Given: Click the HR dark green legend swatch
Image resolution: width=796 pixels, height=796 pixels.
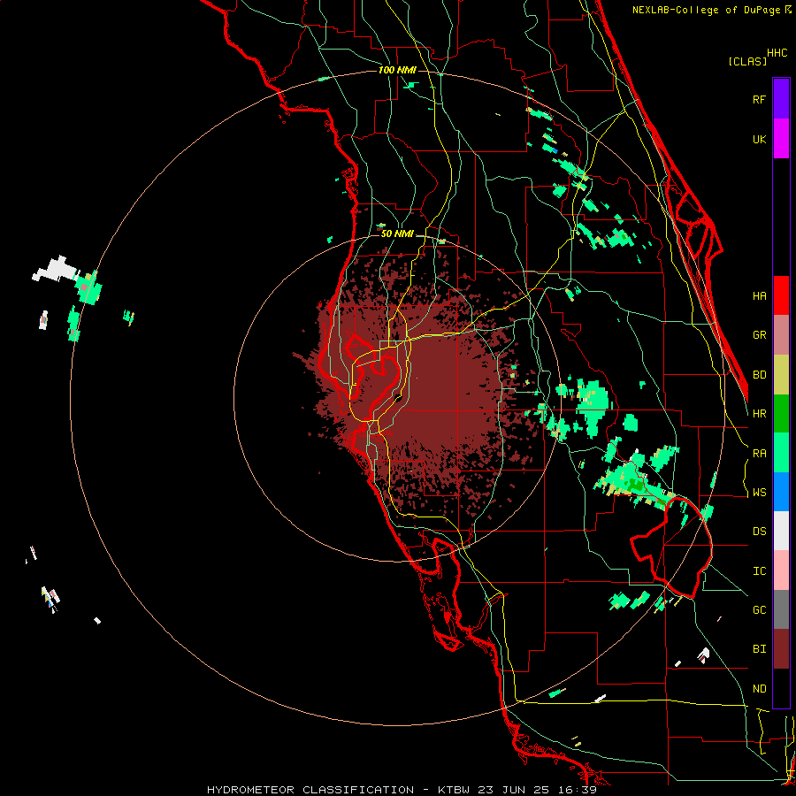Looking at the screenshot, I should click(x=781, y=414).
